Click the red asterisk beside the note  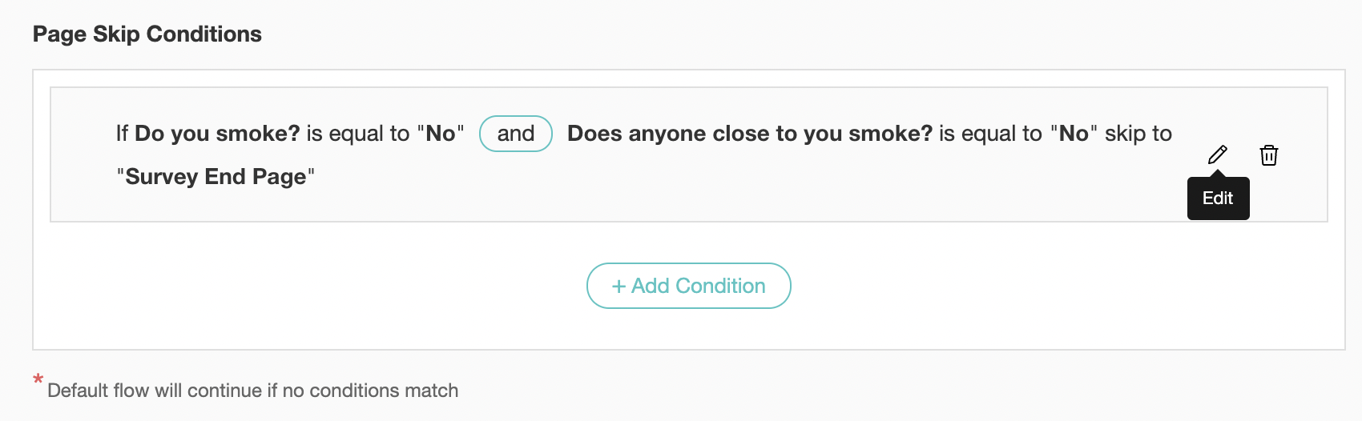(38, 379)
